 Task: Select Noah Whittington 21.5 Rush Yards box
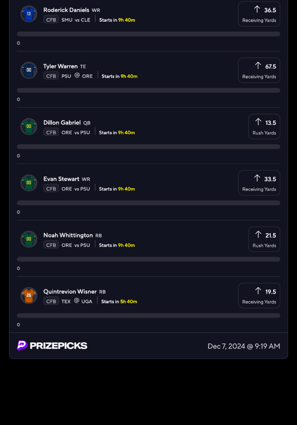point(264,239)
